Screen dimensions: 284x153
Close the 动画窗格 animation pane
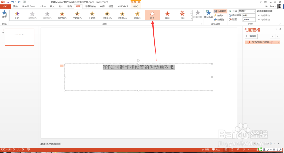[x=280, y=29]
